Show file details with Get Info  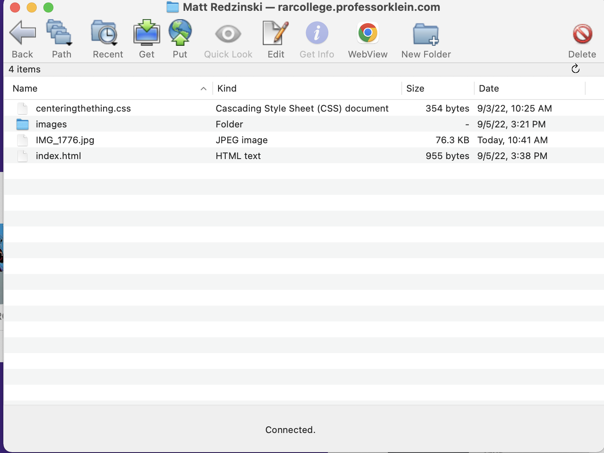tap(317, 33)
